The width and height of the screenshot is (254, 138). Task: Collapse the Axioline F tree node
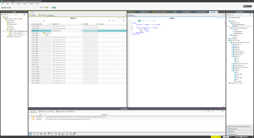pyautogui.click(x=6, y=30)
